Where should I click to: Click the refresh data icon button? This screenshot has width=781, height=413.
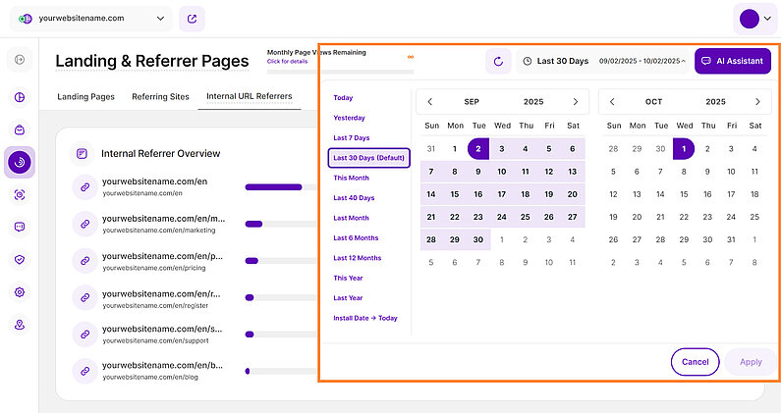tap(498, 62)
